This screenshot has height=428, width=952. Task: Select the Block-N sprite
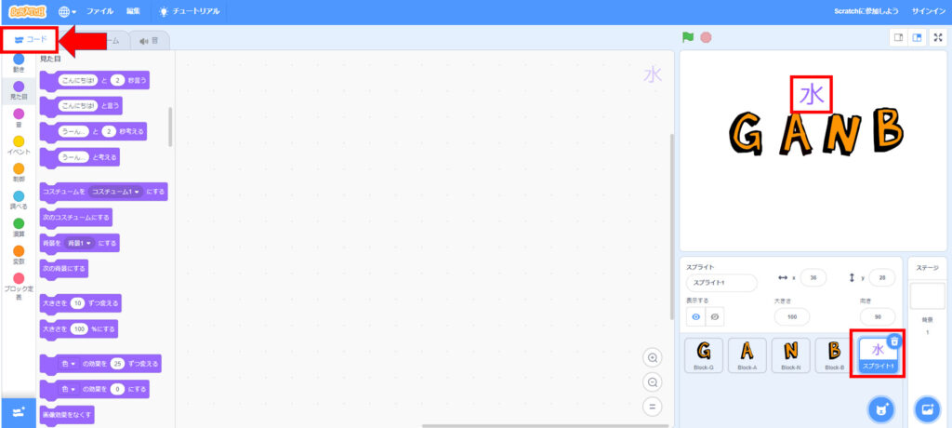(791, 355)
